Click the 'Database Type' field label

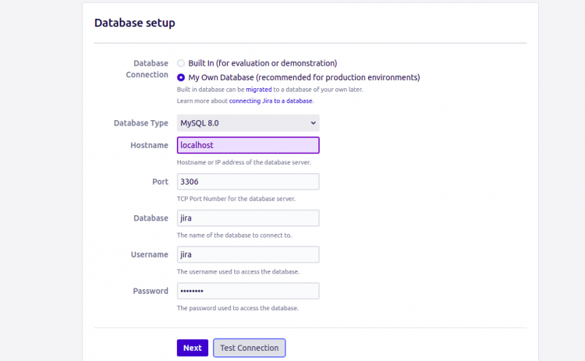coord(141,123)
